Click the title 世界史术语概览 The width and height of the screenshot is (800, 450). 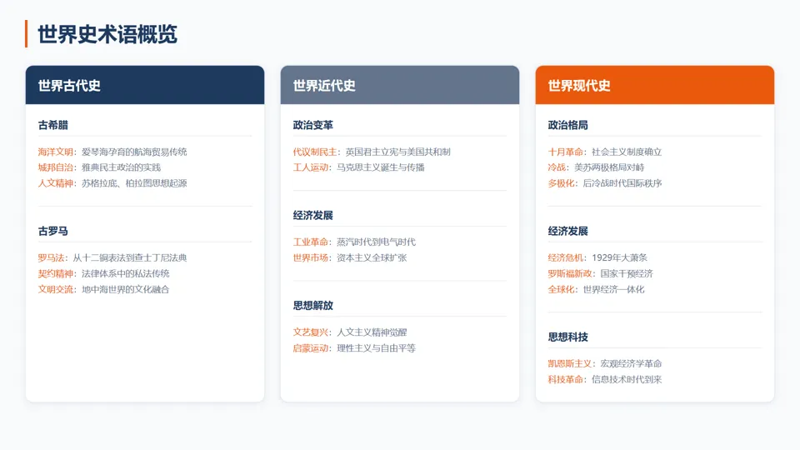[107, 34]
